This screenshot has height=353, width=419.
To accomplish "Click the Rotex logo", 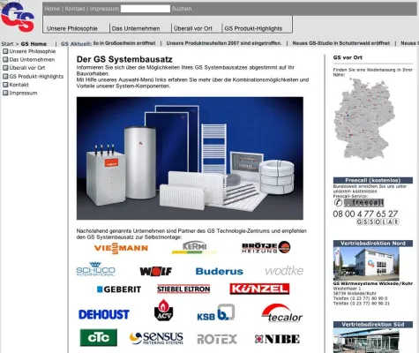I will (x=217, y=339).
